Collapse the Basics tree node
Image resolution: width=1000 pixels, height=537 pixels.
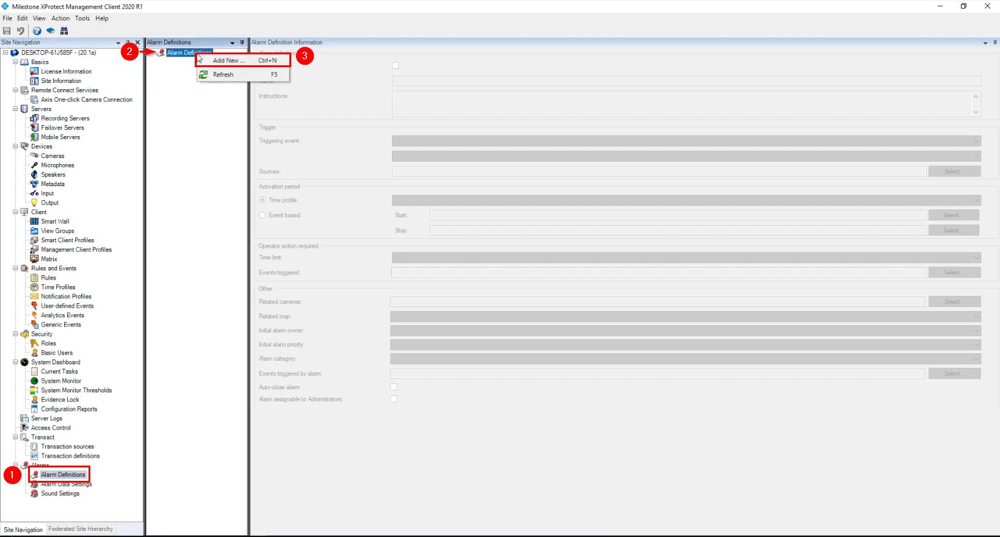[x=16, y=62]
